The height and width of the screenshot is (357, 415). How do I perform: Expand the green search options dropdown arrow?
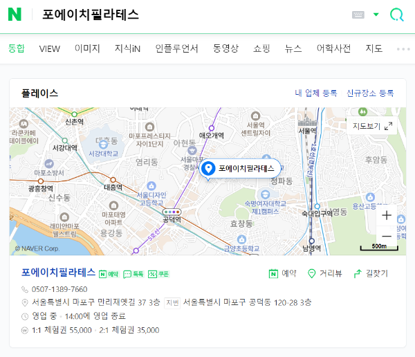tap(376, 15)
